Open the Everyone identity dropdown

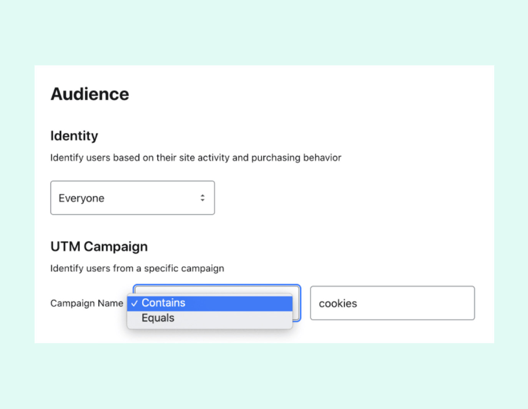132,198
